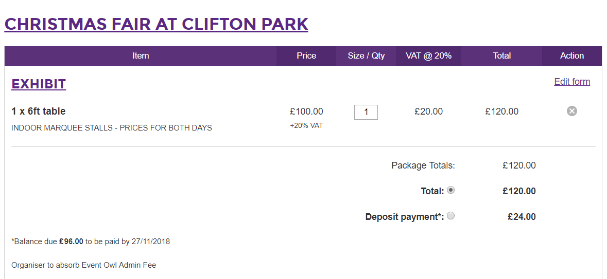This screenshot has height=279, width=607.
Task: Click the Balance due £96.00 note
Action: click(91, 241)
